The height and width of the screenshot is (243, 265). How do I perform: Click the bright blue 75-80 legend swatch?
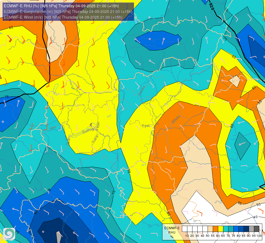[236, 229]
